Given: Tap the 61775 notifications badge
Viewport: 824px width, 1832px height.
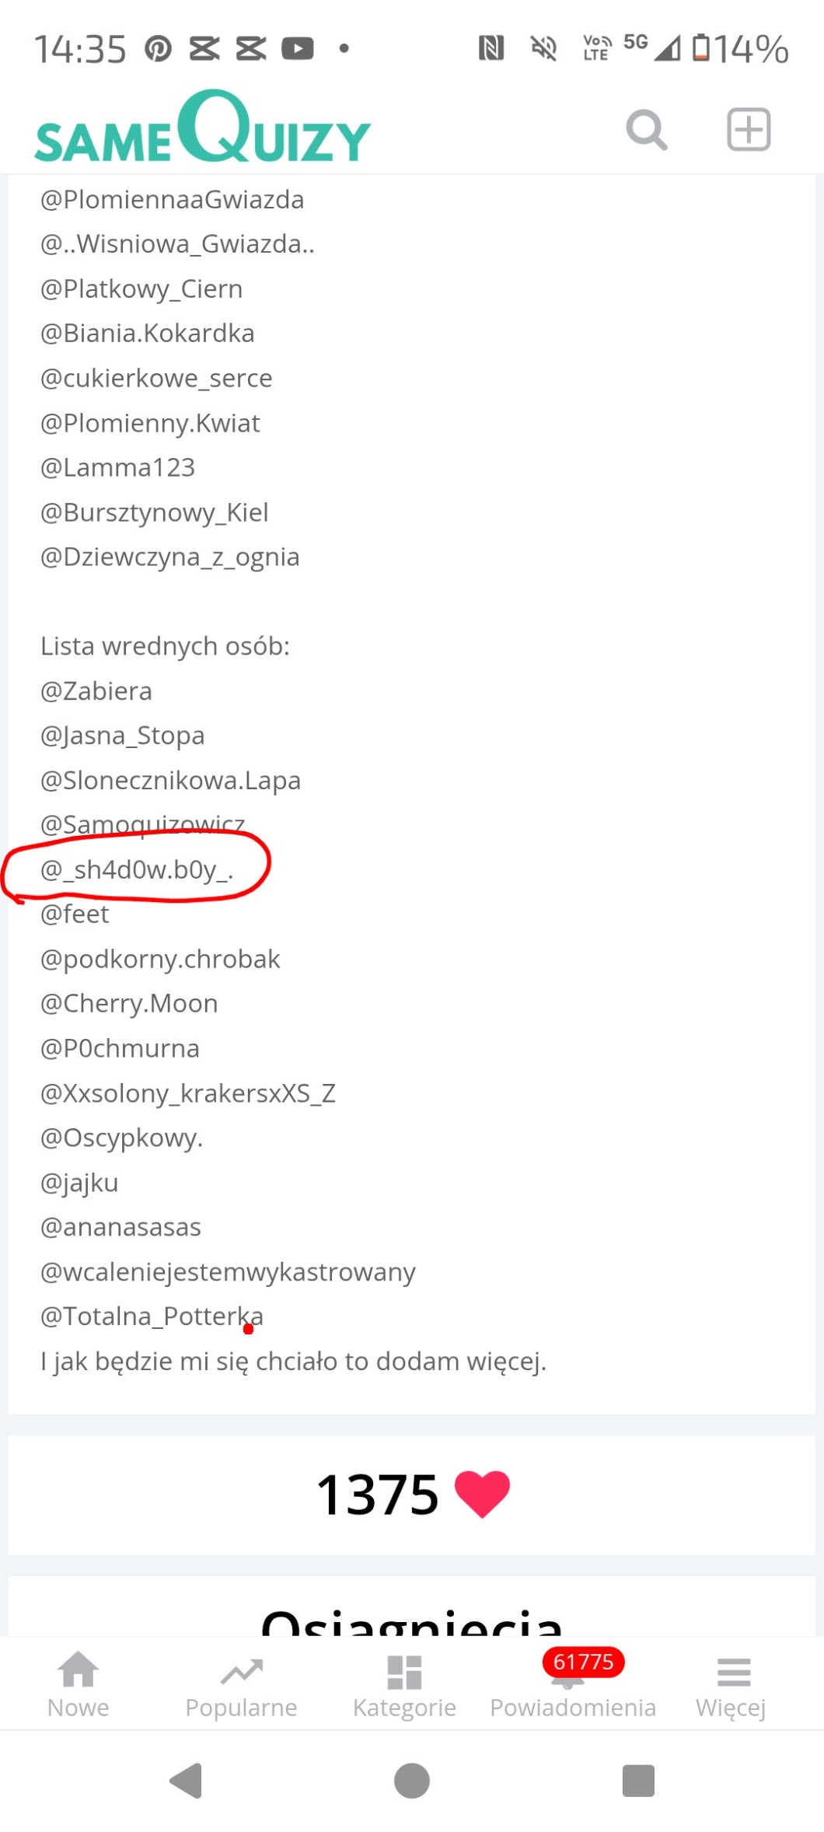Looking at the screenshot, I should tap(583, 1662).
